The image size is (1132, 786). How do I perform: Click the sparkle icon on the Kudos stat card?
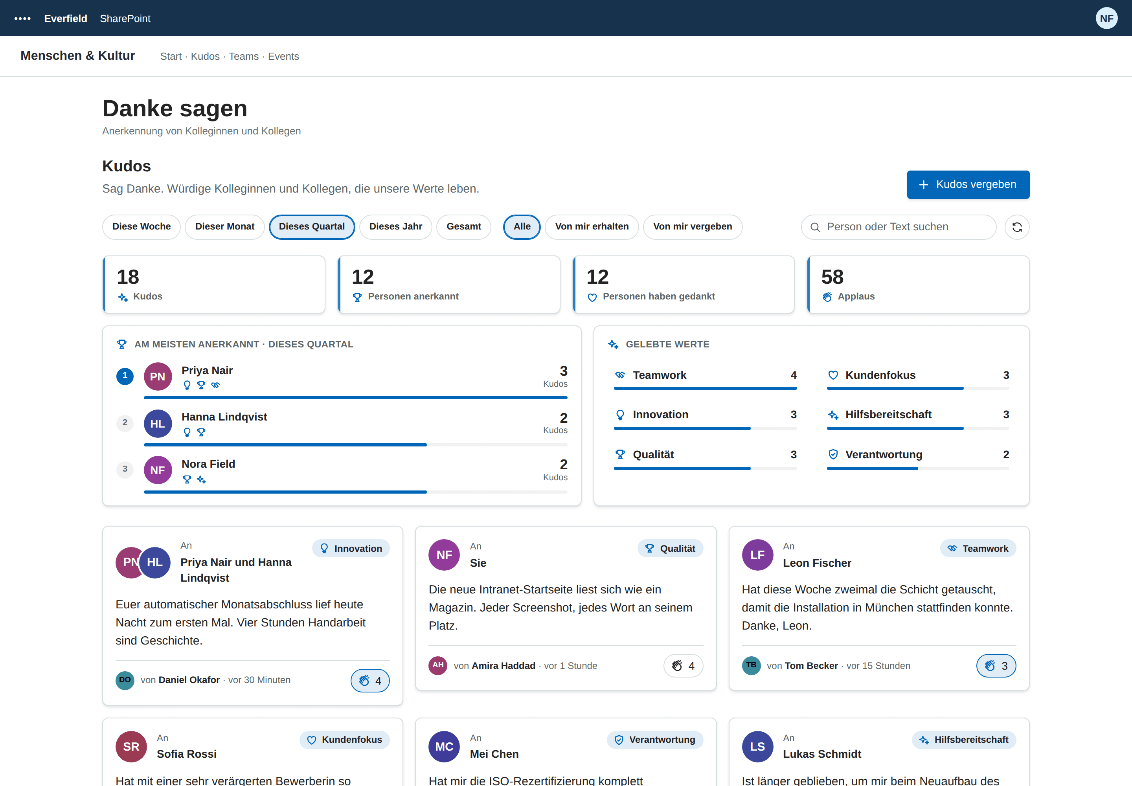click(123, 297)
